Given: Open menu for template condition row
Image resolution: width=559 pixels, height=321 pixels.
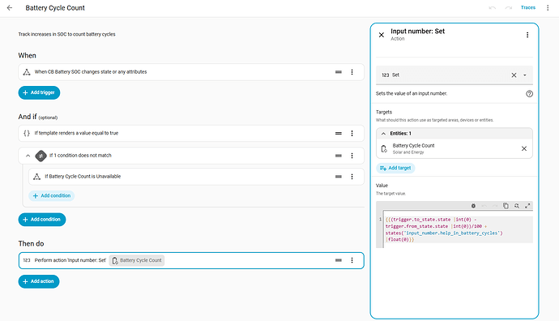Looking at the screenshot, I should [352, 134].
